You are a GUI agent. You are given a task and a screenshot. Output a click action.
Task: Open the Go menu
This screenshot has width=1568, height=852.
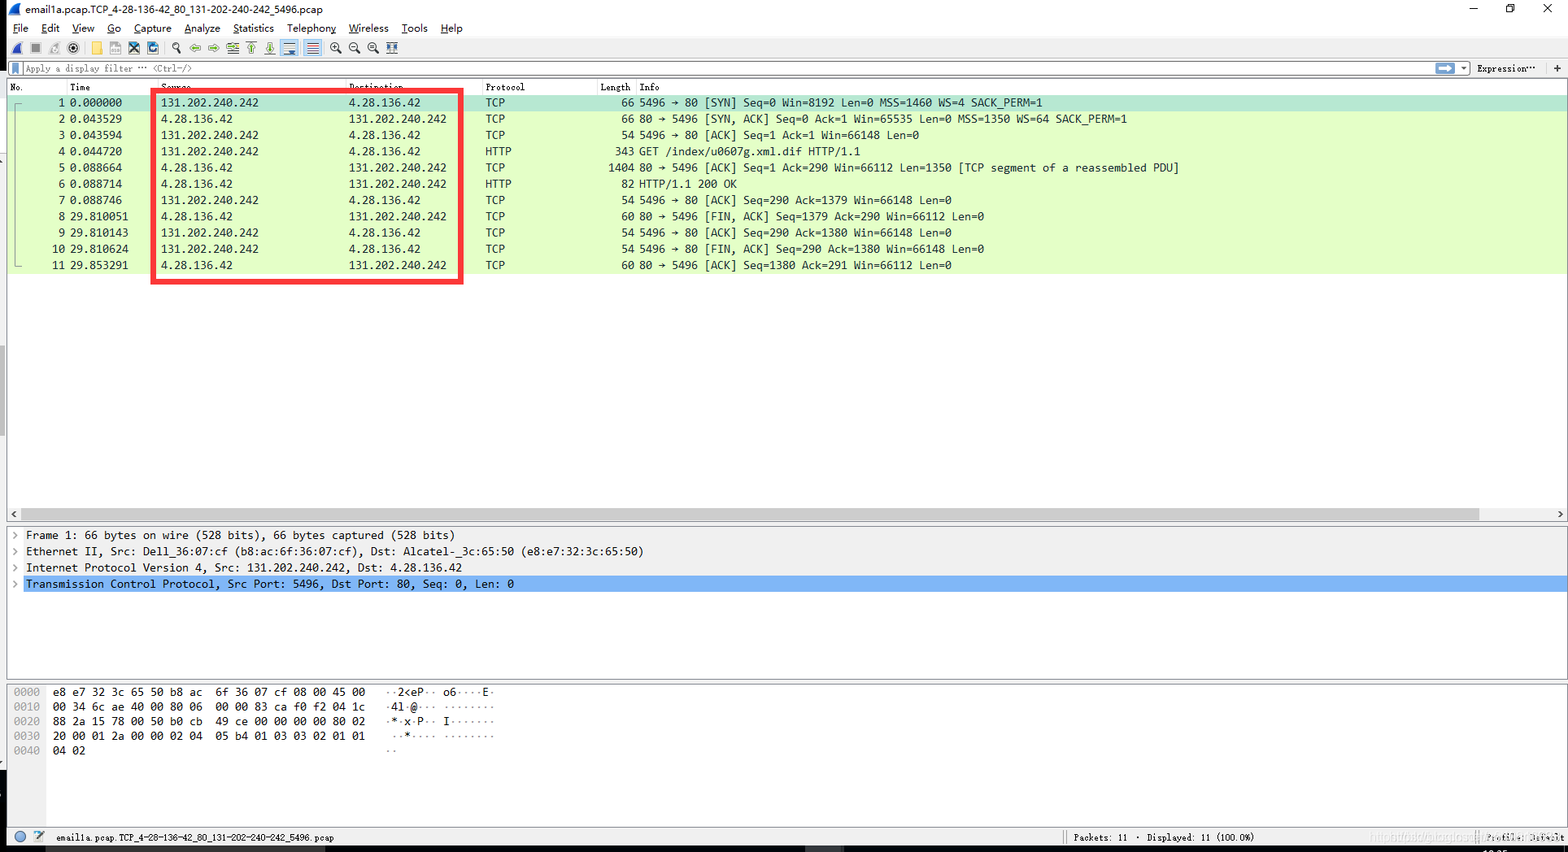(x=114, y=28)
